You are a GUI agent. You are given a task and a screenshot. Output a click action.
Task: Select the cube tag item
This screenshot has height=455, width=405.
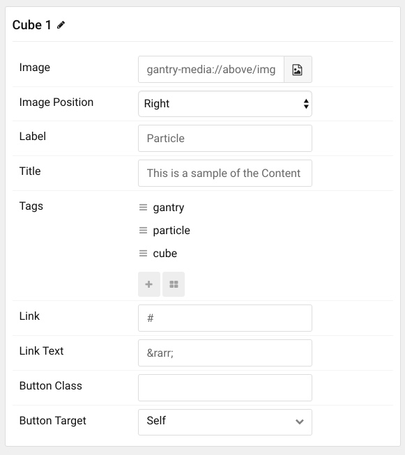[x=165, y=254]
